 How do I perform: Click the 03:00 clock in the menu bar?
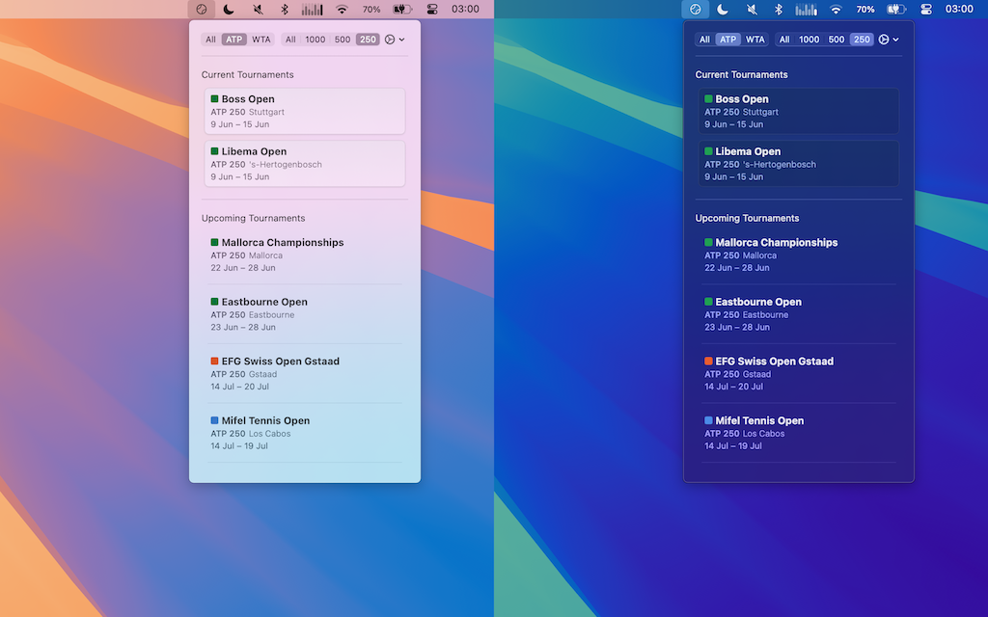click(465, 9)
